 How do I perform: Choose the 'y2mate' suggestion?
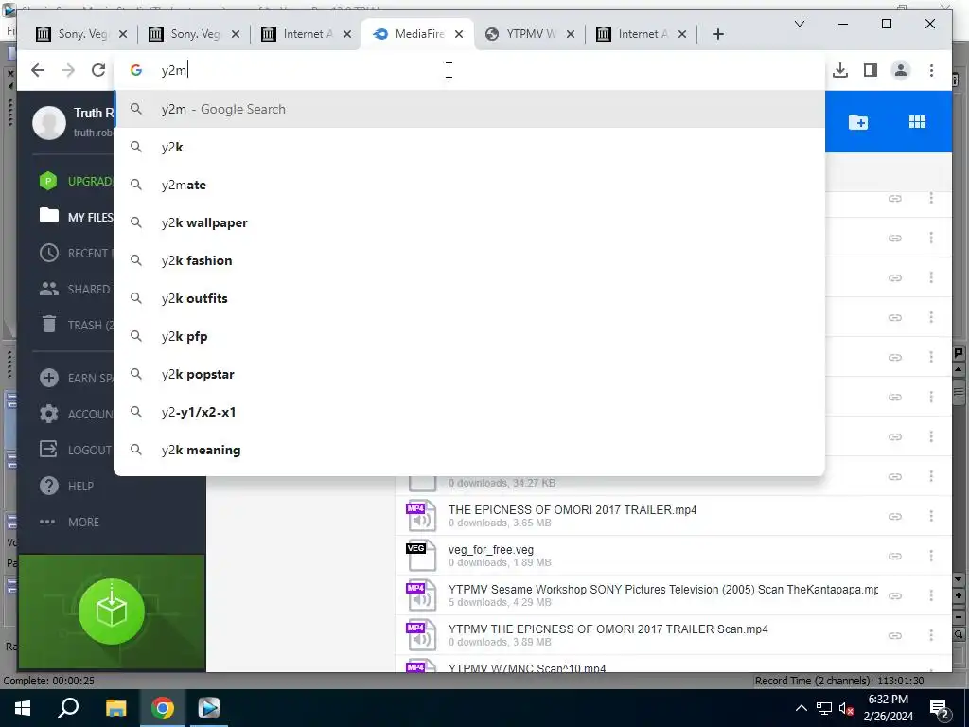(469, 185)
